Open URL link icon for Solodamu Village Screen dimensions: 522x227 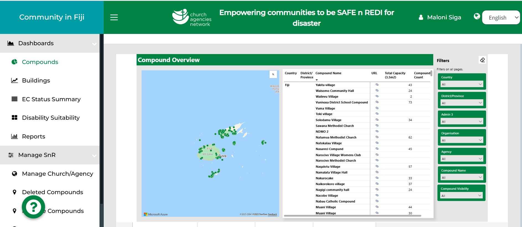[x=377, y=120]
